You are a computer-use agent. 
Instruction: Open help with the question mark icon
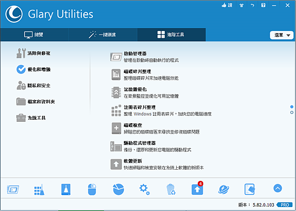[x=263, y=5]
